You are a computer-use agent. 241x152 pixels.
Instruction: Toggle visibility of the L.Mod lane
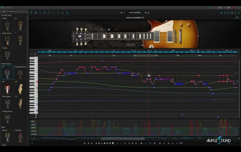[30, 125]
